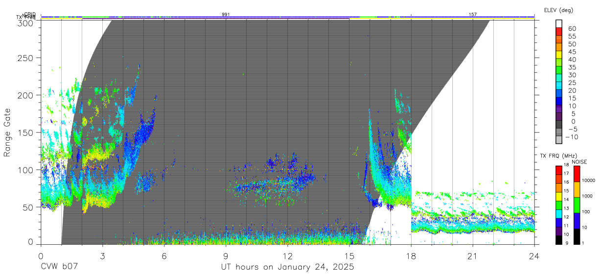The image size is (601, 277).
Task: Click the 250 tick on Range Gate axis
Action: [x=25, y=58]
